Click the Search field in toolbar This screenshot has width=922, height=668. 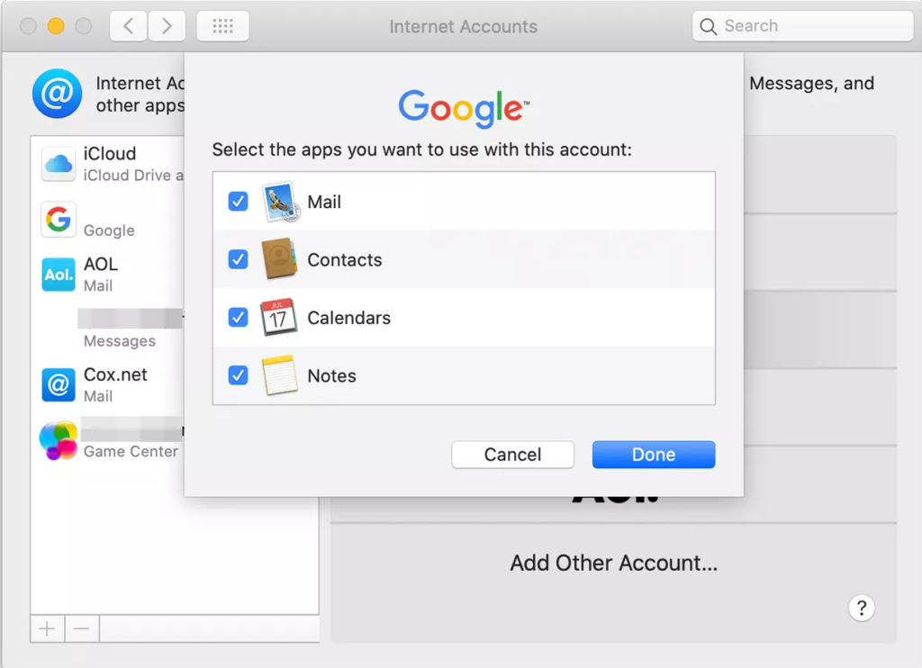[x=801, y=26]
